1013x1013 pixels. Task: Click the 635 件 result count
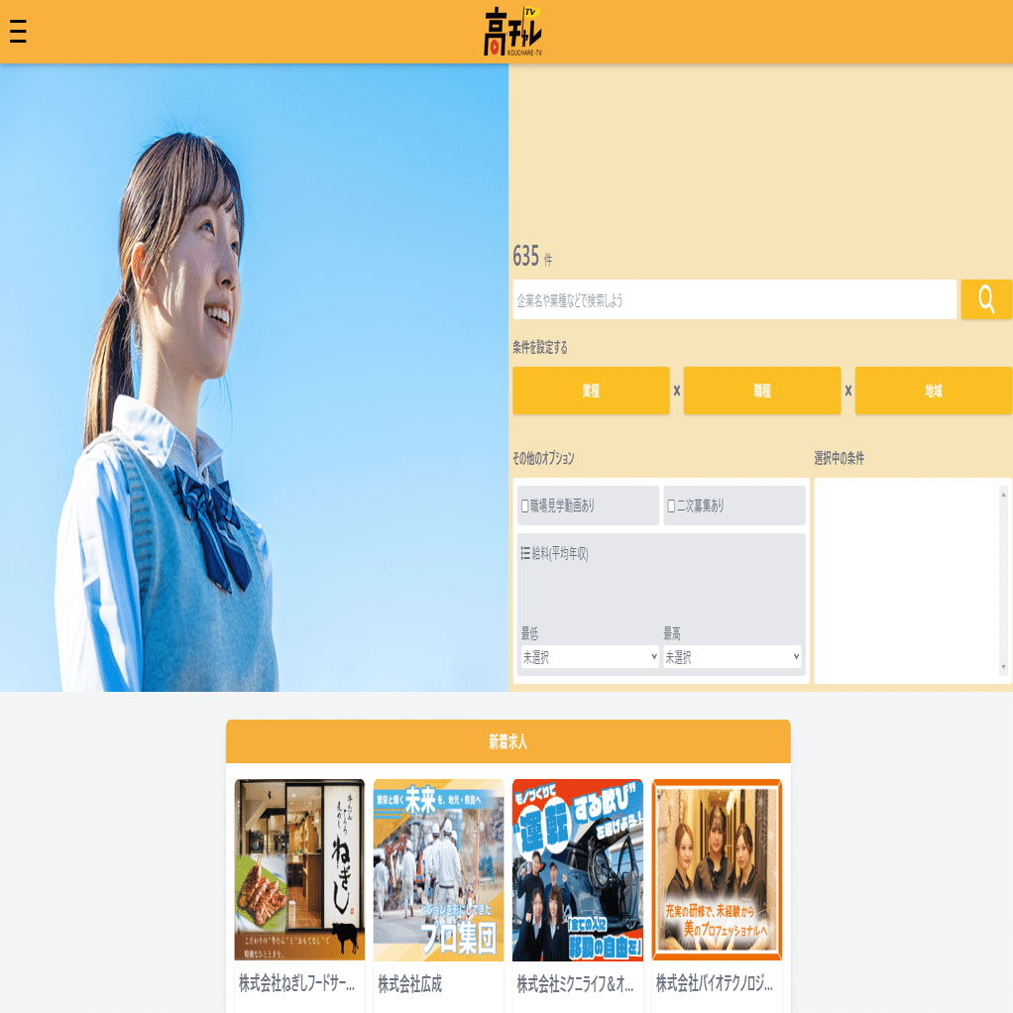click(533, 257)
